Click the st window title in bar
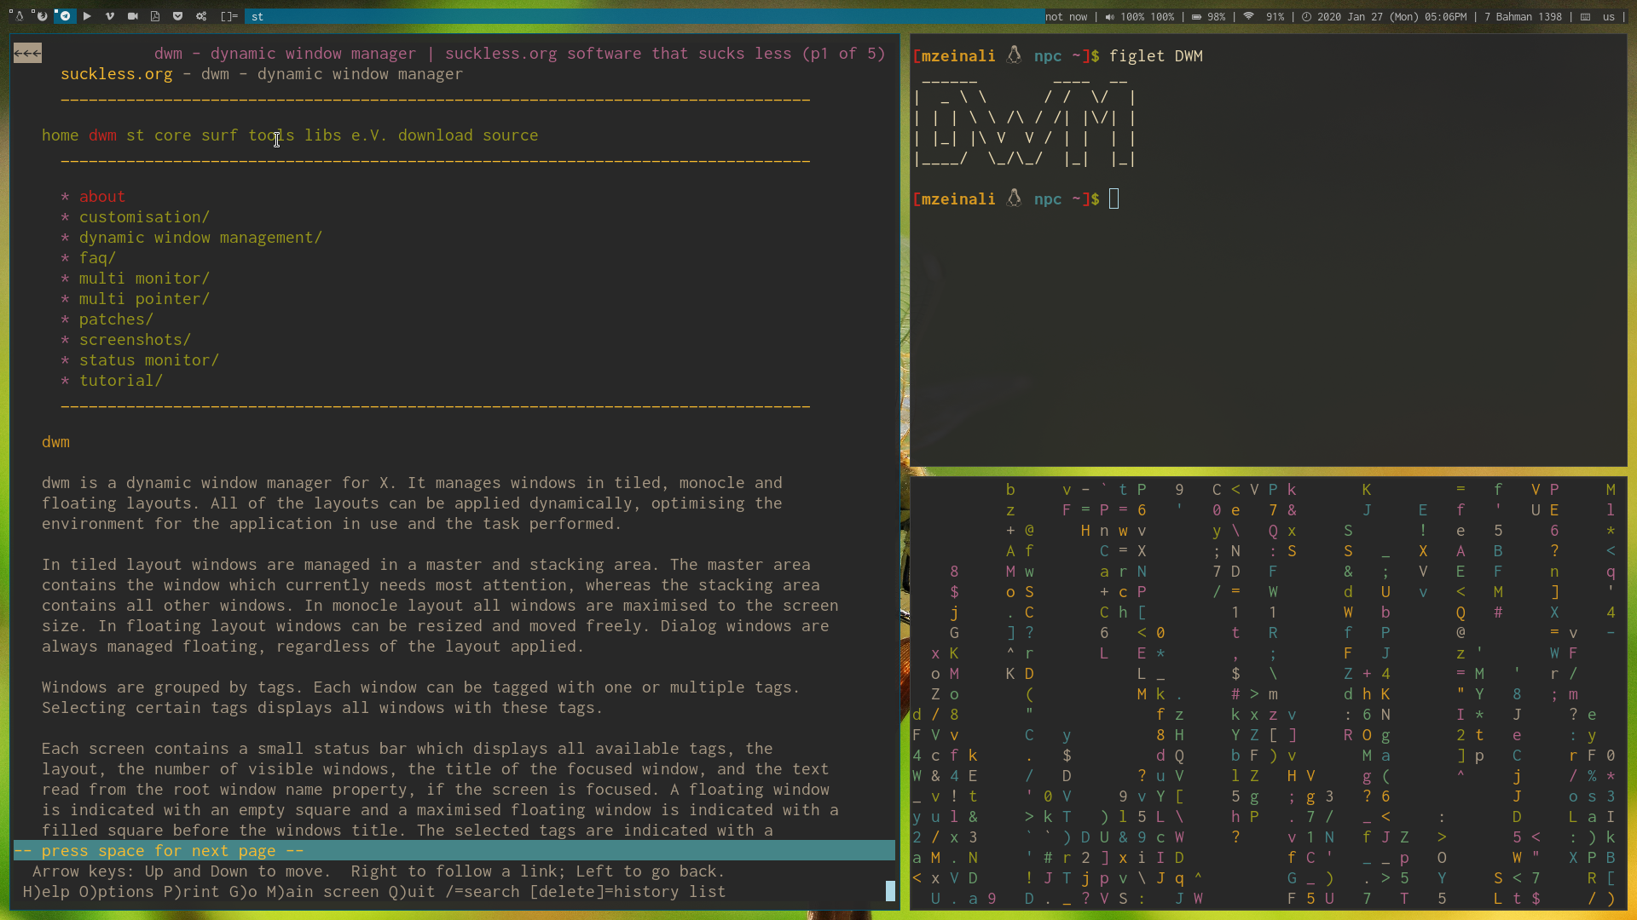The height and width of the screenshot is (920, 1637). [257, 16]
